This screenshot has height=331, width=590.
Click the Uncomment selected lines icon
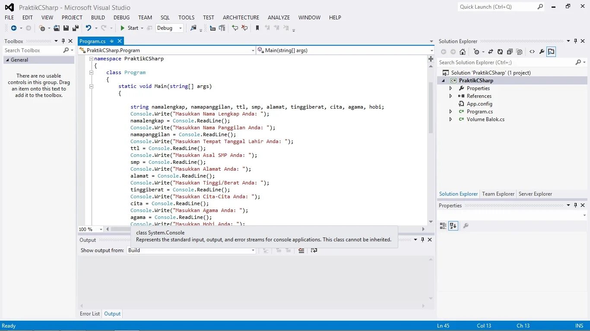click(x=244, y=28)
